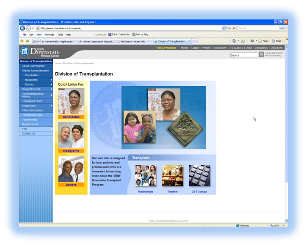The width and height of the screenshot is (307, 246).
Task: Click the green Refresh page icon
Action: [x=229, y=28]
